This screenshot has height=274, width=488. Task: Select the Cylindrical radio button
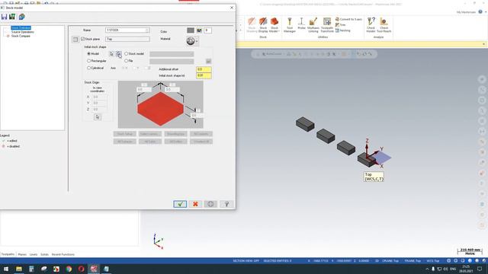[x=88, y=68]
